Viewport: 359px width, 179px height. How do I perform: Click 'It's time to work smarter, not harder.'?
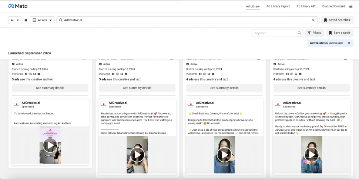pos(34,113)
